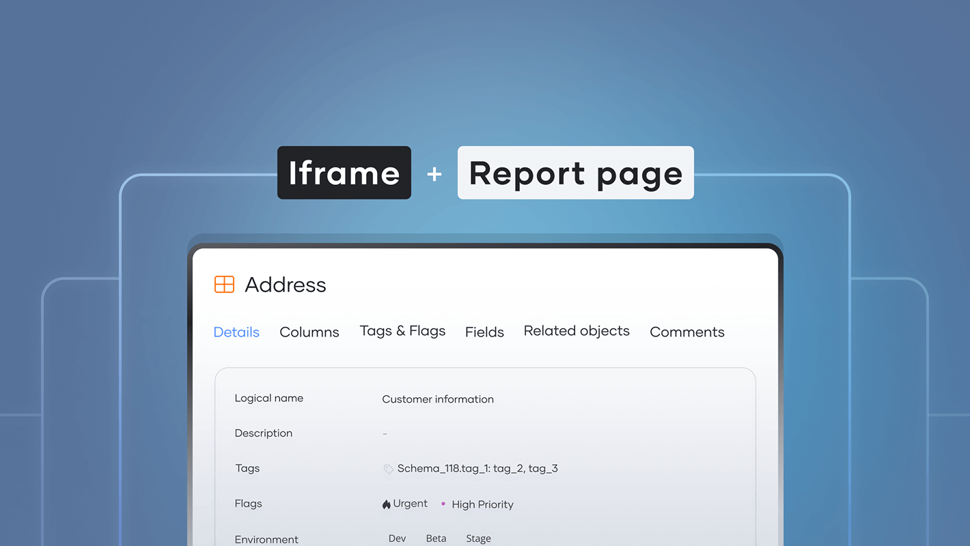Click the white Report page badge
Image resolution: width=970 pixels, height=546 pixels.
click(575, 173)
